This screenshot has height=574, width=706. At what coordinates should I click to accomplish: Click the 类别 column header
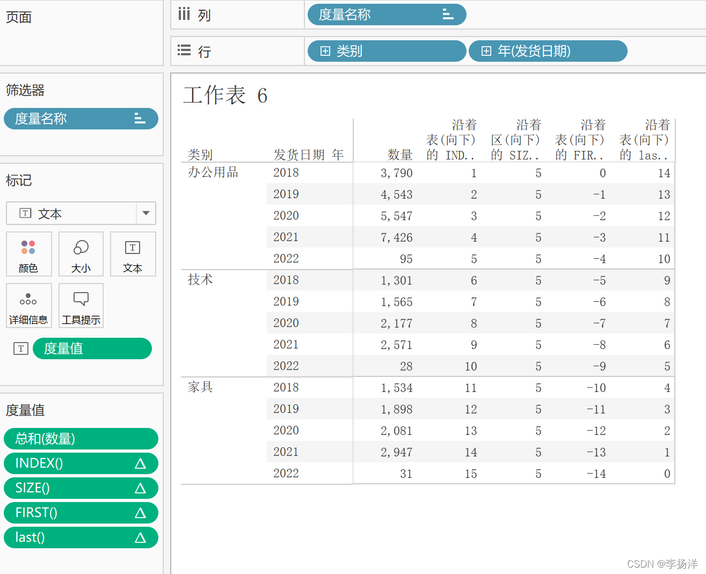pos(200,155)
